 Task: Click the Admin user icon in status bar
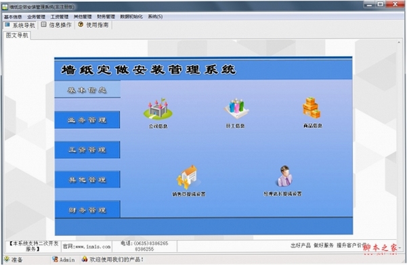tap(55, 259)
